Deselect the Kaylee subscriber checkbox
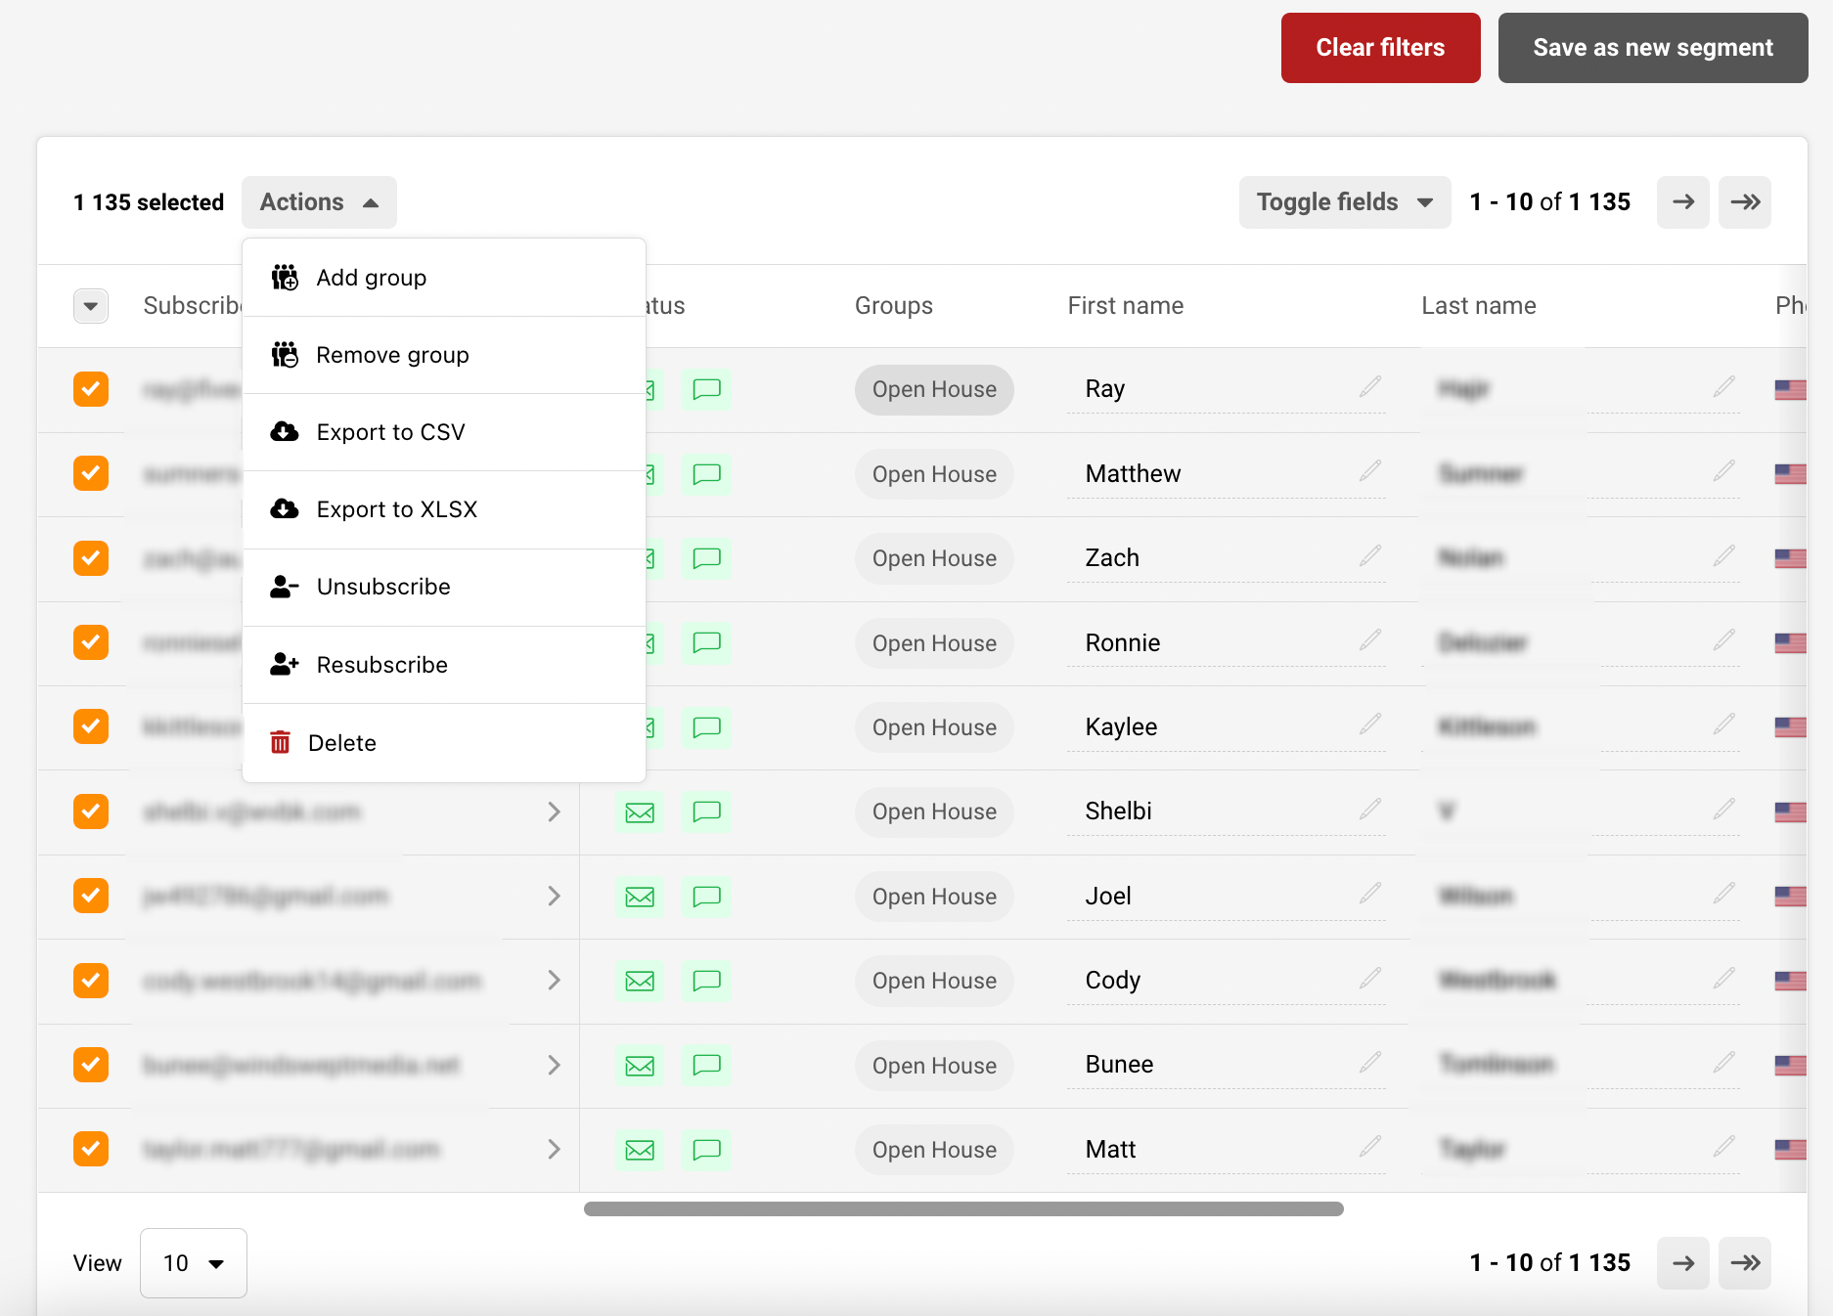Image resolution: width=1833 pixels, height=1316 pixels. coord(91,726)
